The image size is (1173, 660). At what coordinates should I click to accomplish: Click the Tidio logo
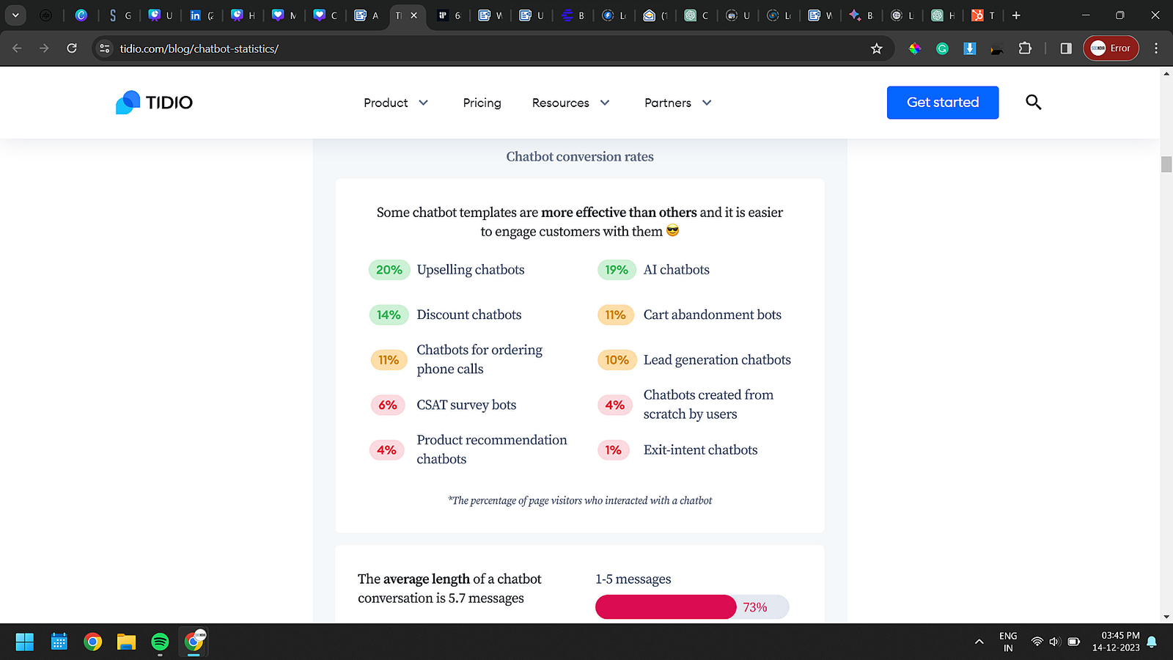click(x=154, y=103)
